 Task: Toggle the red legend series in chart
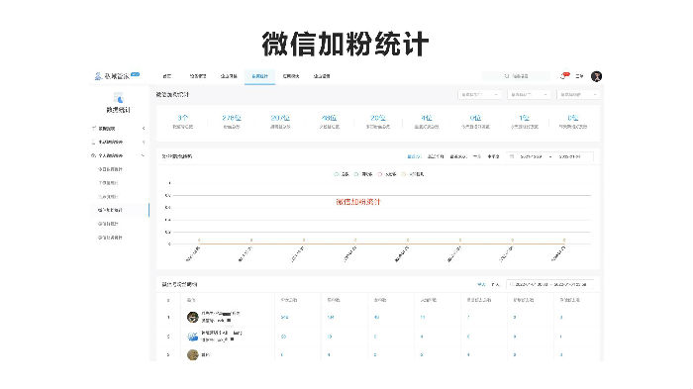(380, 174)
